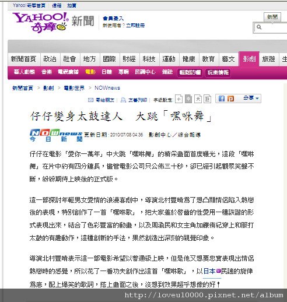Click the 新聞 site title beside logo
The height and width of the screenshot is (302, 287).
83,21
